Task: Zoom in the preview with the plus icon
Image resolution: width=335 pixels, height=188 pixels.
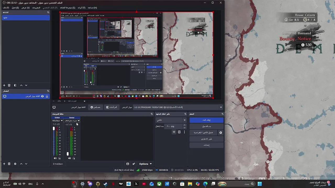Action: click(65, 101)
